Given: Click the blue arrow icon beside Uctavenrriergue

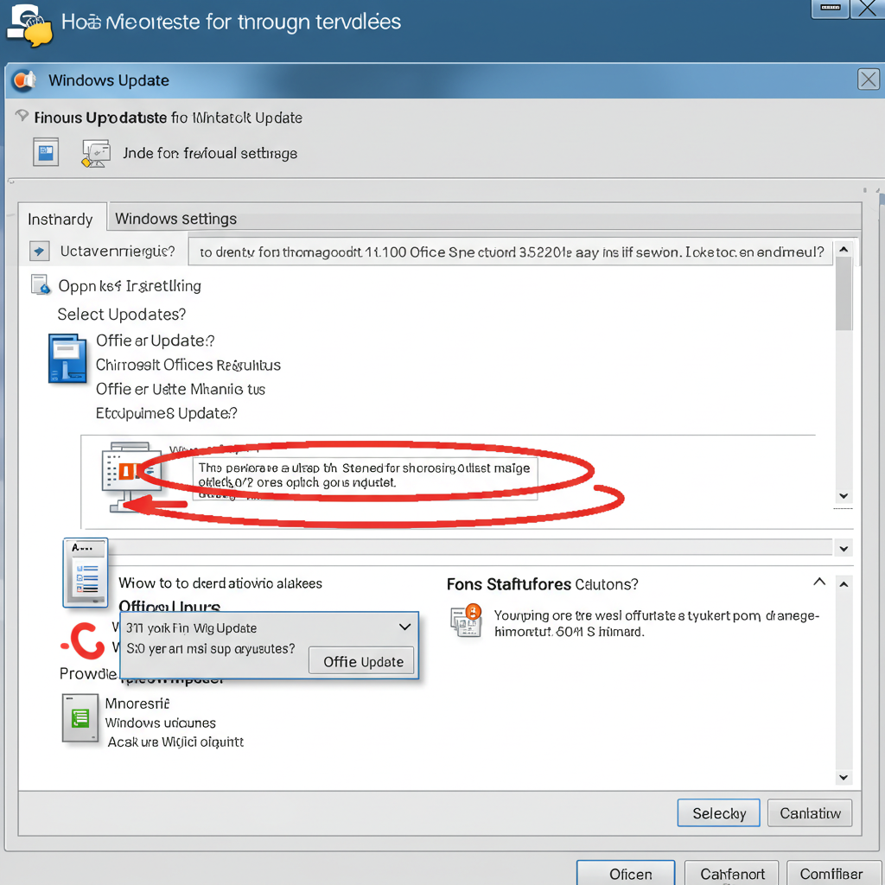Looking at the screenshot, I should [39, 251].
